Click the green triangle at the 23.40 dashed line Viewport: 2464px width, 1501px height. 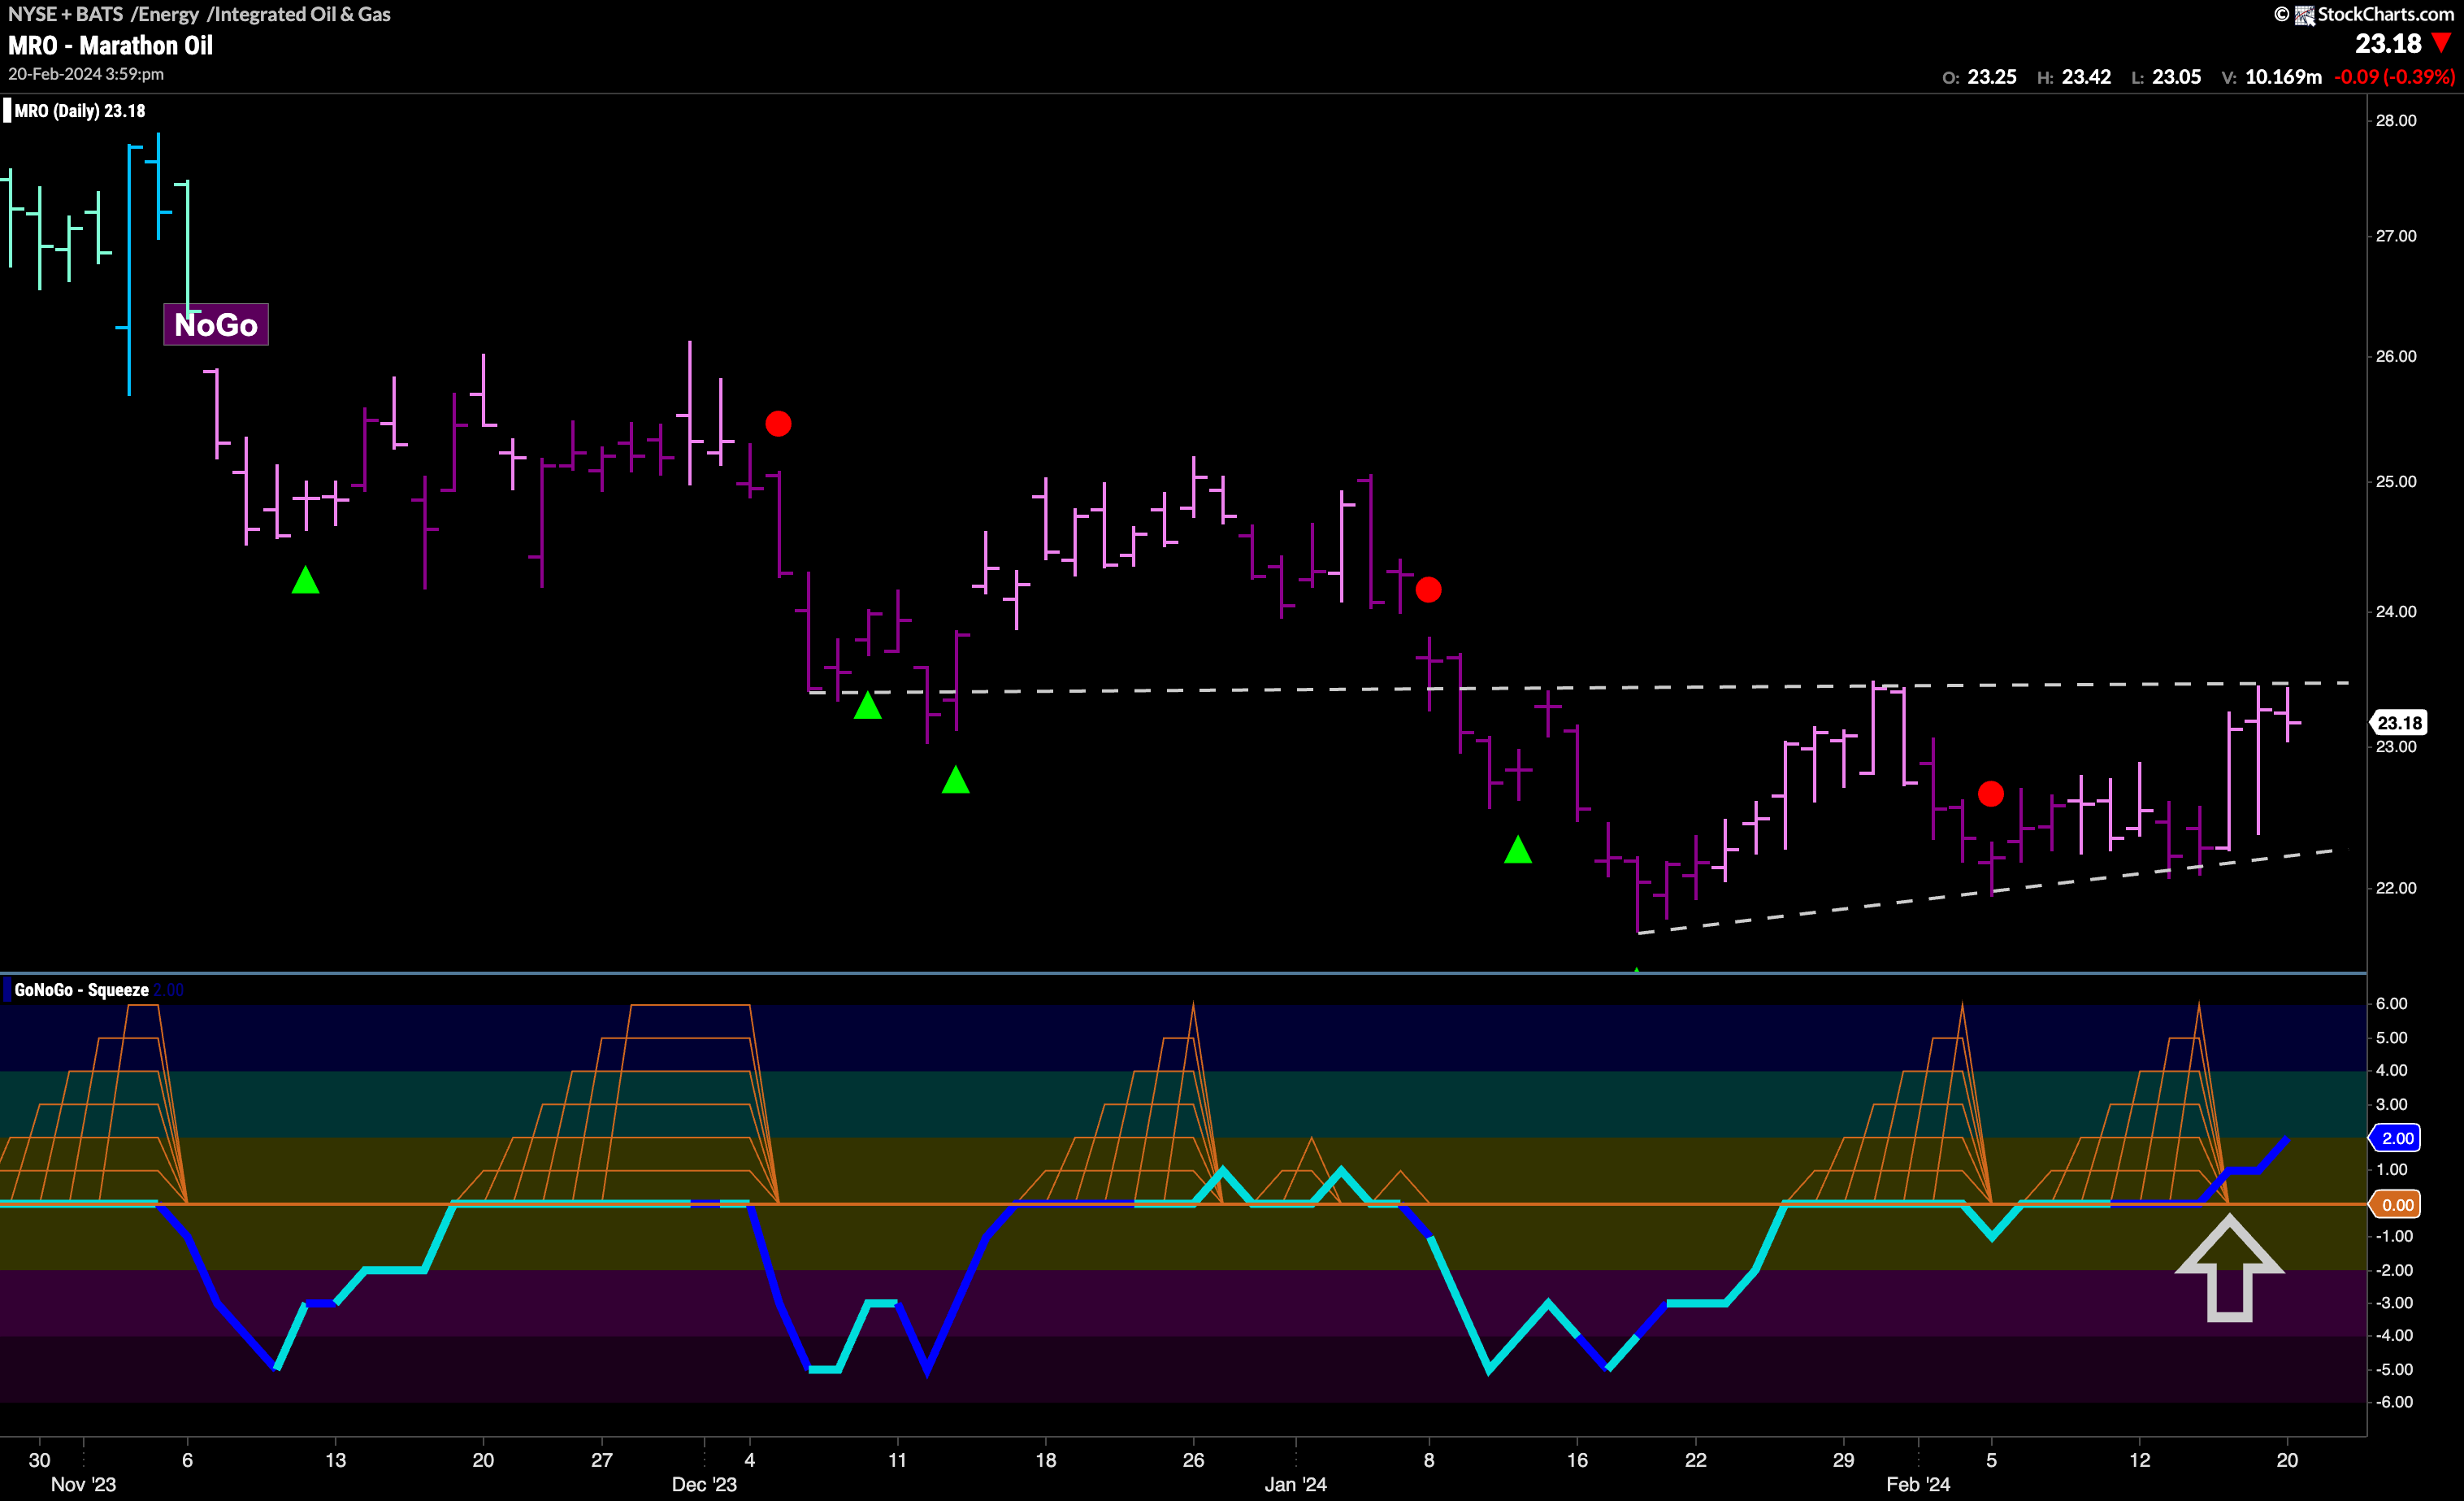pyautogui.click(x=868, y=706)
